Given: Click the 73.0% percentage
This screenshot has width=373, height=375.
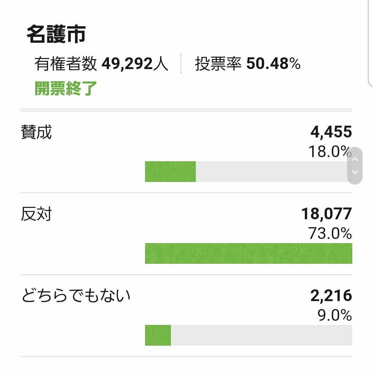Looking at the screenshot, I should (x=330, y=234).
